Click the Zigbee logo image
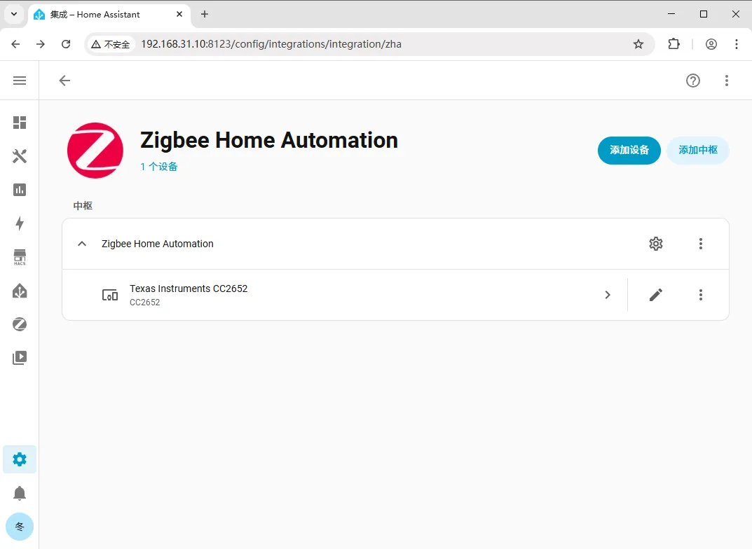Viewport: 752px width, 549px height. coord(95,151)
